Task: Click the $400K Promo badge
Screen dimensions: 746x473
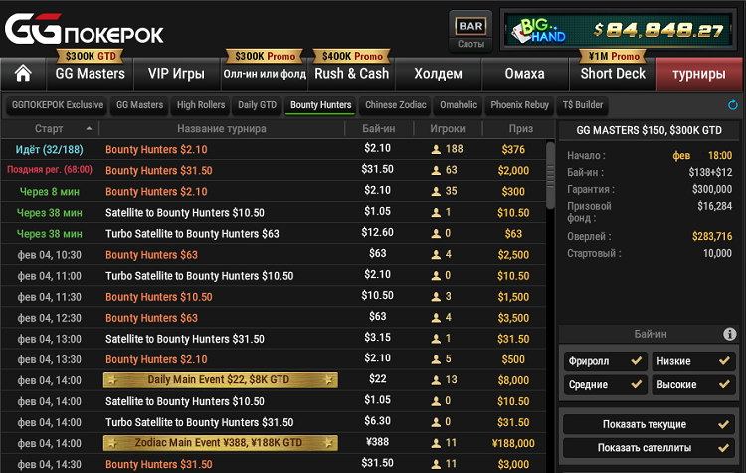Action: [x=352, y=56]
